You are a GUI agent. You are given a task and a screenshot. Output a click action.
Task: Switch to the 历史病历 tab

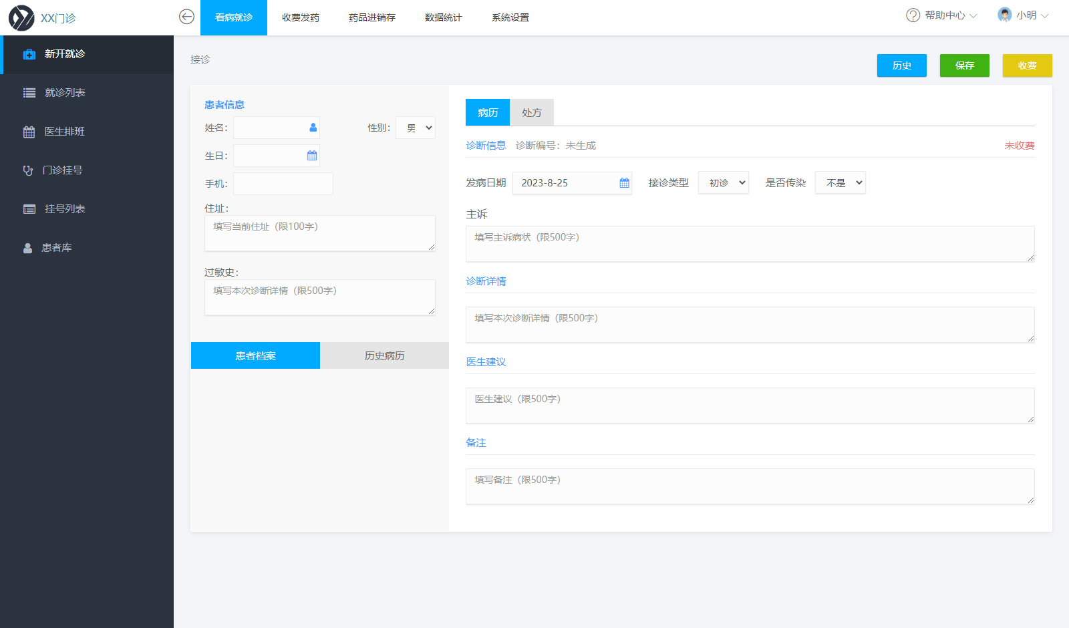[x=384, y=356]
